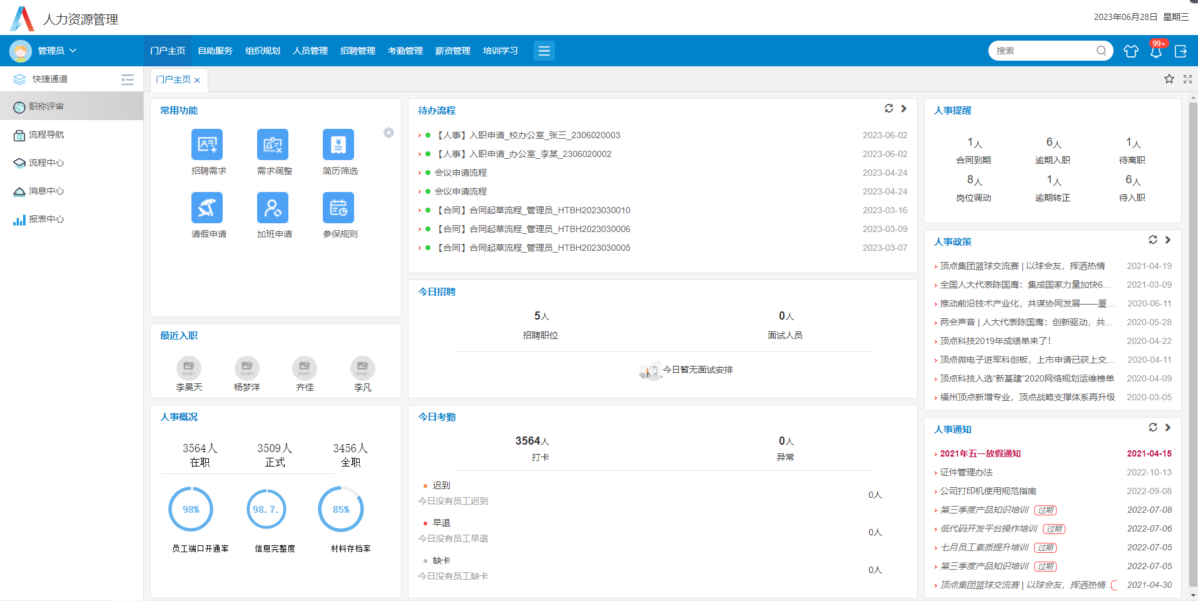Select 门户主页 in the top navigation
The width and height of the screenshot is (1198, 601).
point(168,51)
